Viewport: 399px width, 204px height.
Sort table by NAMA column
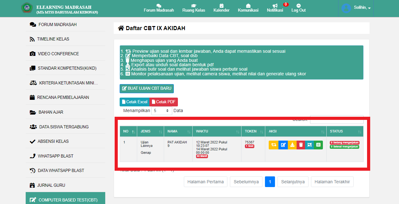178,132
